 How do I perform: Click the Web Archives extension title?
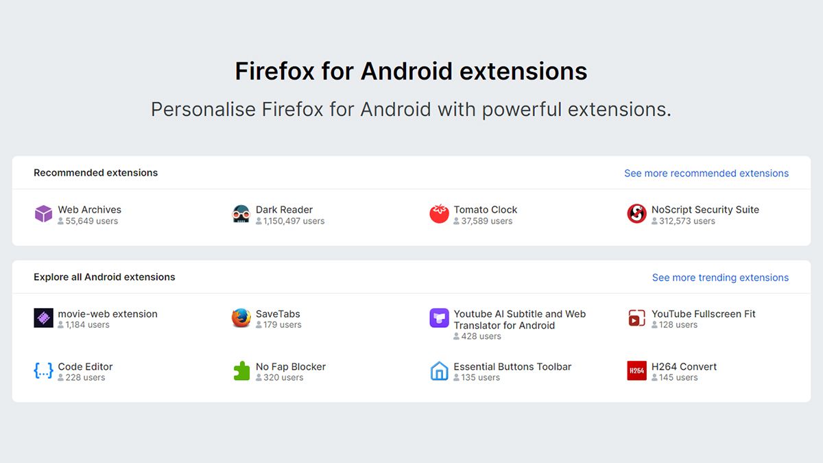tap(90, 209)
